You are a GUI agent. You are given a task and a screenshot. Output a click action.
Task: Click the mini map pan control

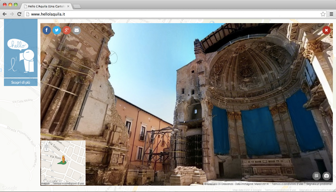[46, 146]
